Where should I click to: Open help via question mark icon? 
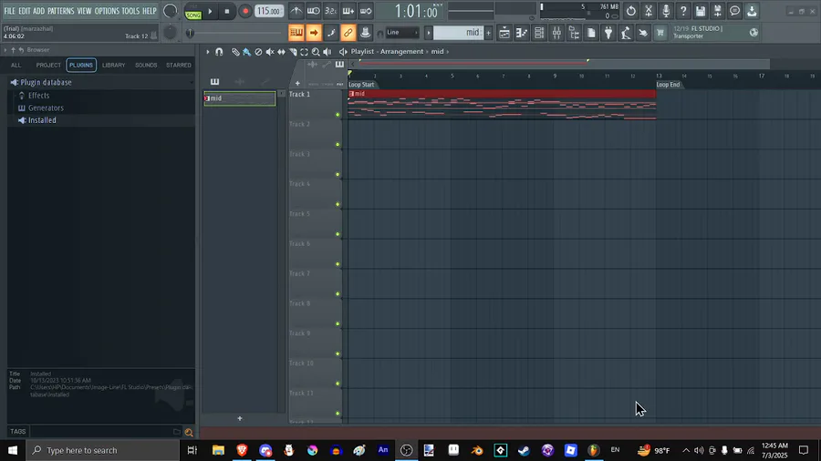click(x=682, y=11)
